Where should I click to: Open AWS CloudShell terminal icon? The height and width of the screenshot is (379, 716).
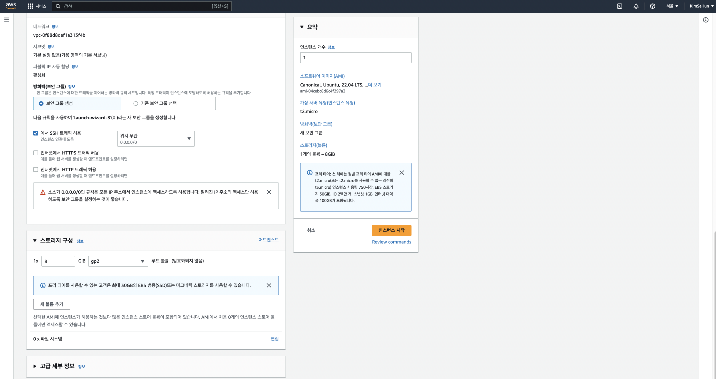pyautogui.click(x=619, y=6)
